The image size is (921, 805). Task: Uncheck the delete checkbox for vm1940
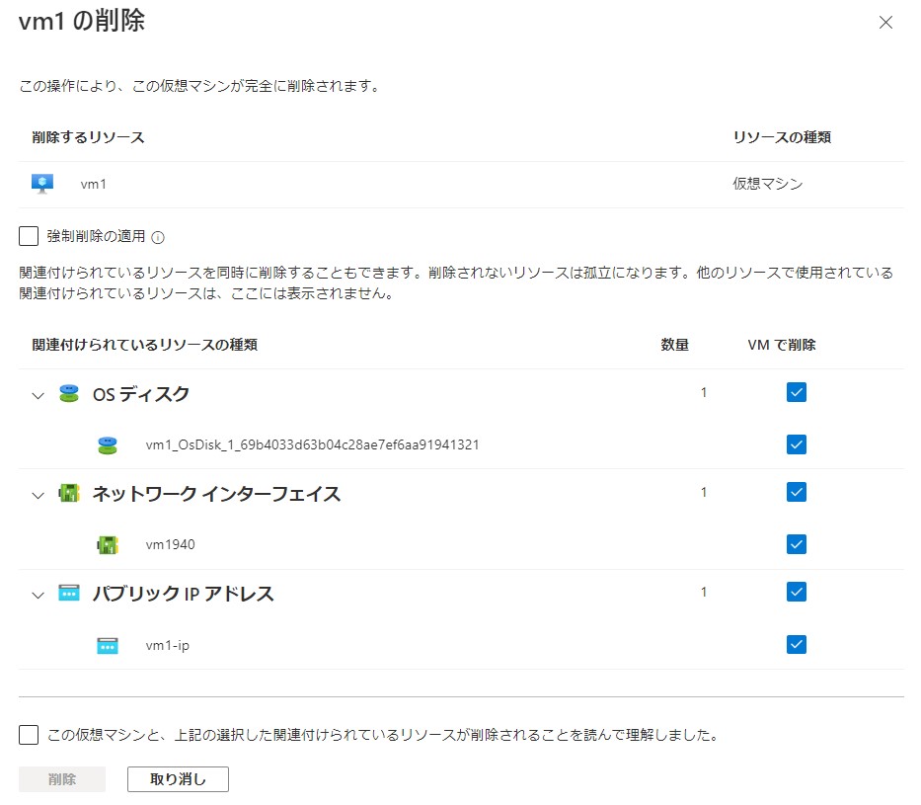(797, 544)
